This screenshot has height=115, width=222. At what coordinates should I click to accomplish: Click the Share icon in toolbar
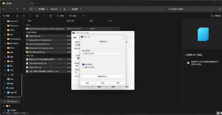(44, 16)
